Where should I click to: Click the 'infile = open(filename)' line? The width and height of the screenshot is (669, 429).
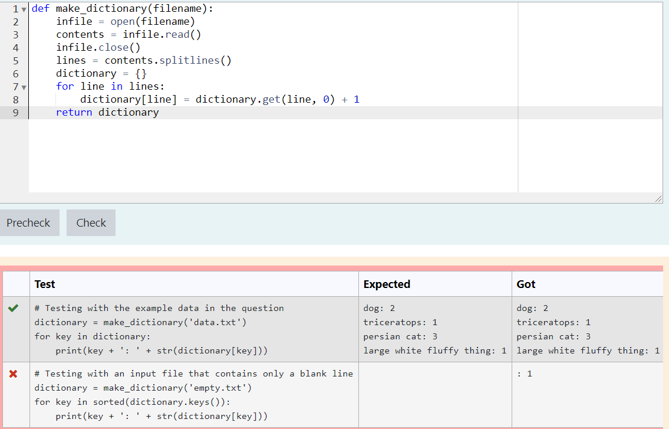click(x=126, y=21)
